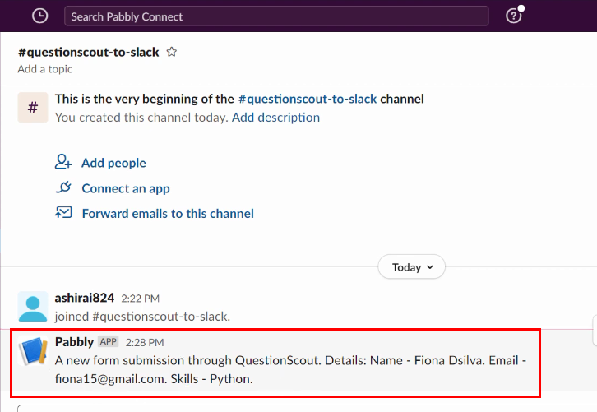The height and width of the screenshot is (412, 597).
Task: Click the Connect an app plug icon
Action: [63, 187]
